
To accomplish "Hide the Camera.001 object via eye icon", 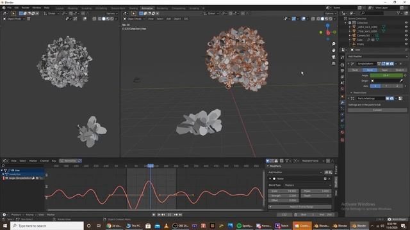I will (406, 36).
